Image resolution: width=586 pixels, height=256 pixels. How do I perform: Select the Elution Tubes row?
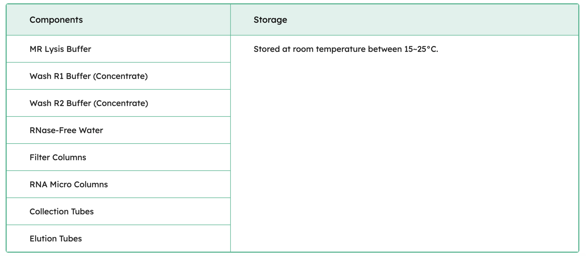56,239
